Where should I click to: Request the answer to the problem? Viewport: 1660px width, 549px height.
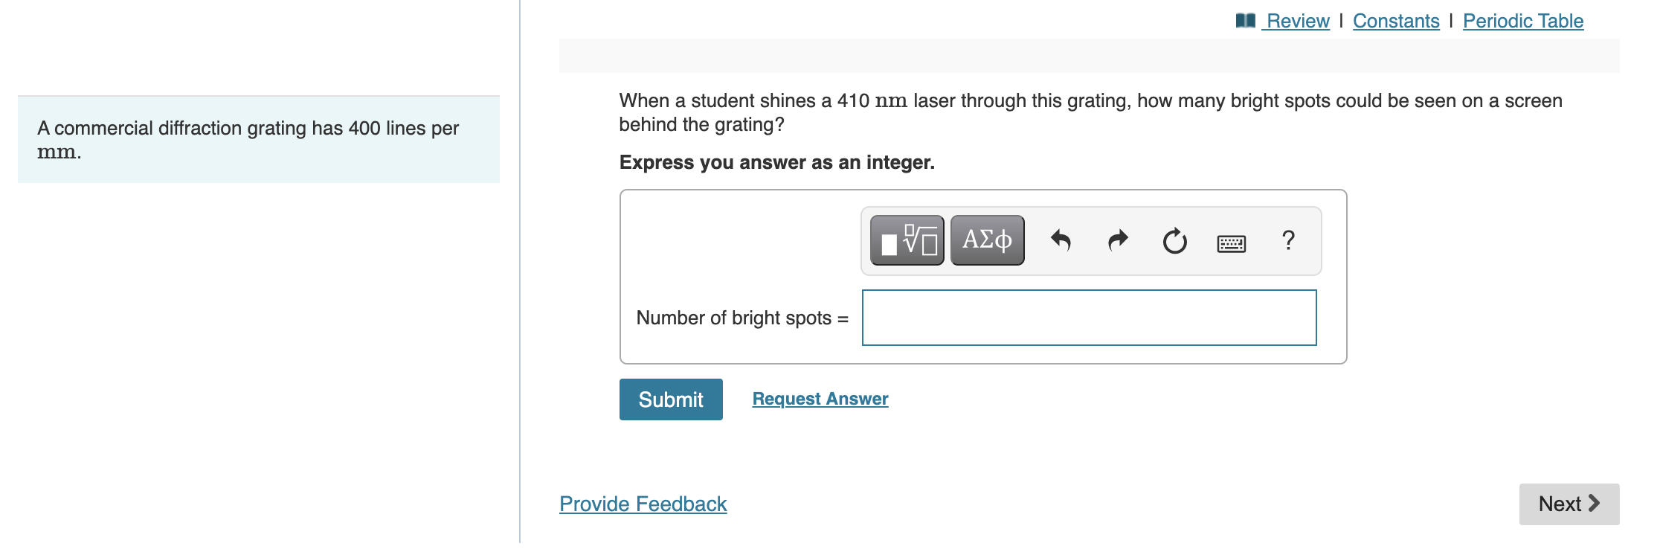820,399
